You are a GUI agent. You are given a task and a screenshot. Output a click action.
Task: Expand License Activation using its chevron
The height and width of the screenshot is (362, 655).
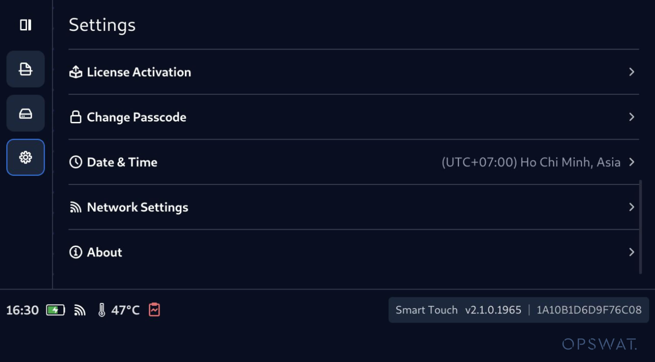pyautogui.click(x=632, y=72)
